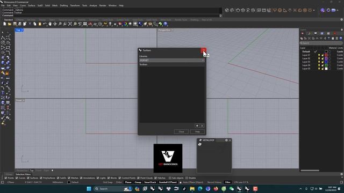Image resolution: width=344 pixels, height=193 pixels.
Task: Open the Front viewport title dropdown
Action: click(24, 100)
